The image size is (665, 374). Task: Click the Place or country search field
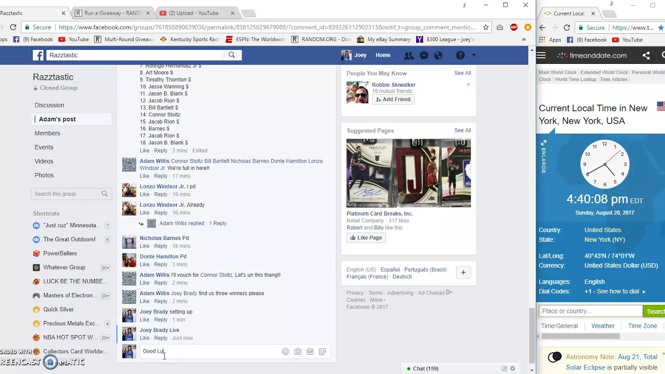[x=591, y=311]
